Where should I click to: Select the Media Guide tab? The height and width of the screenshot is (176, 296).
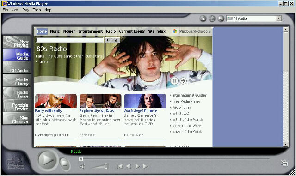(x=17, y=55)
